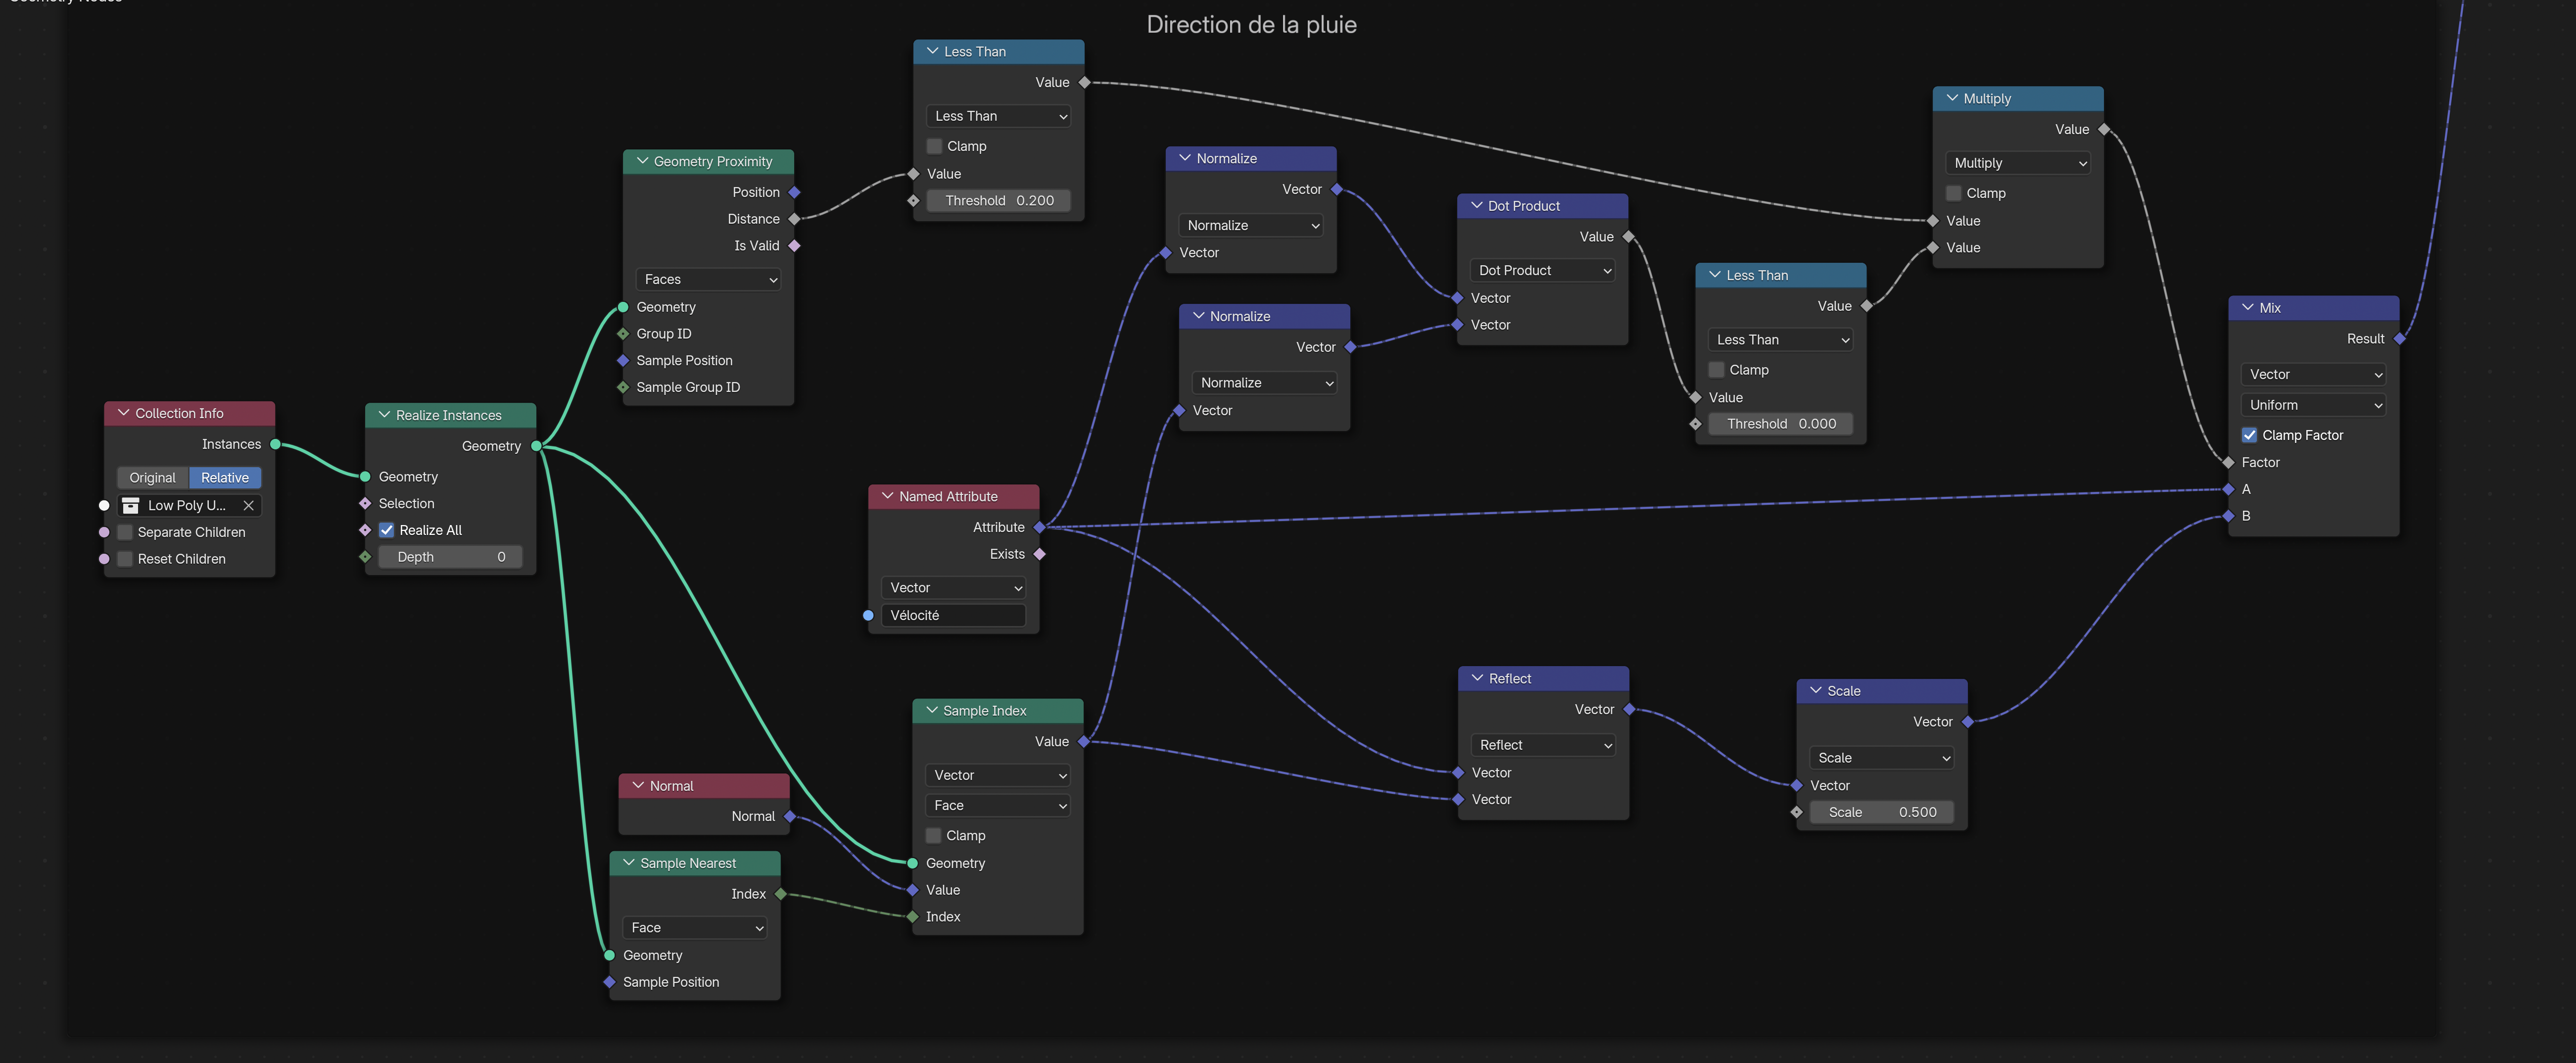Click the Normal output socket of Normal node
This screenshot has width=2576, height=1063.
[789, 817]
